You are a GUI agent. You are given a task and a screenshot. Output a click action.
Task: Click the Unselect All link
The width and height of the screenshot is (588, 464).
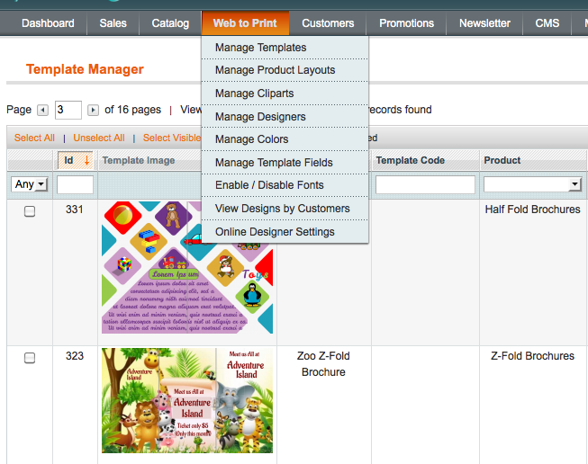pos(99,138)
